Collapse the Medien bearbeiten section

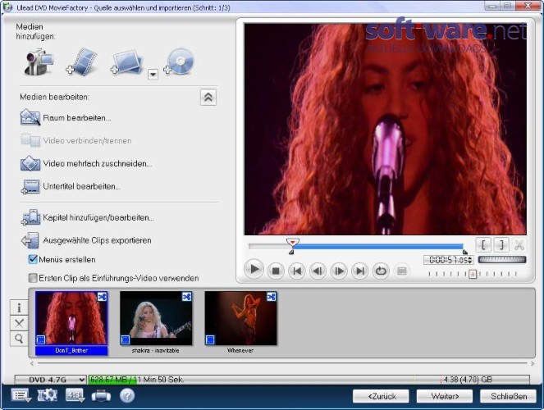[x=208, y=97]
